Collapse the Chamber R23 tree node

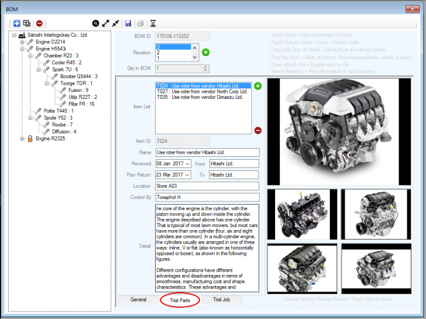click(30, 56)
